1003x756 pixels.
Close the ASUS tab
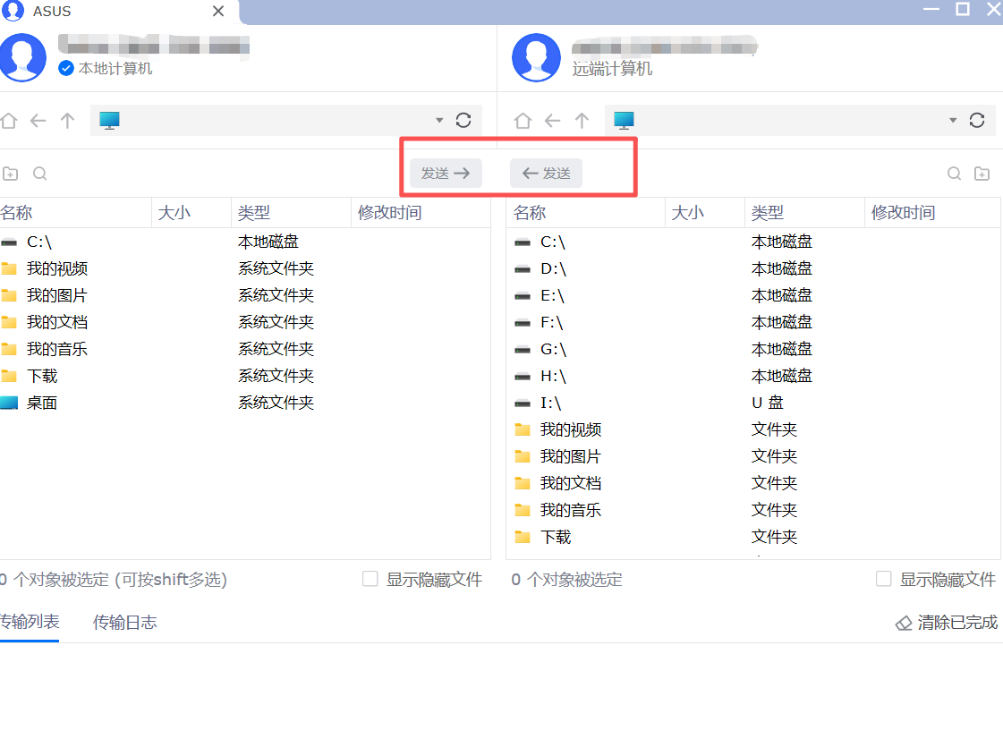(218, 11)
